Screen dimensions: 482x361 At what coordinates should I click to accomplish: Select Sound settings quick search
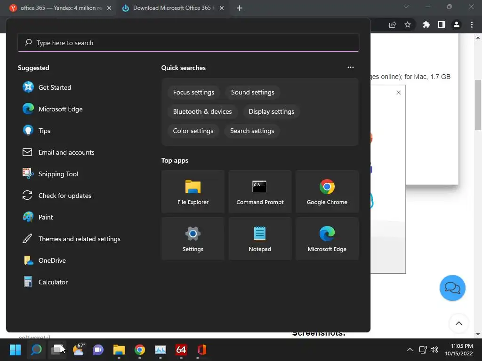[253, 93]
